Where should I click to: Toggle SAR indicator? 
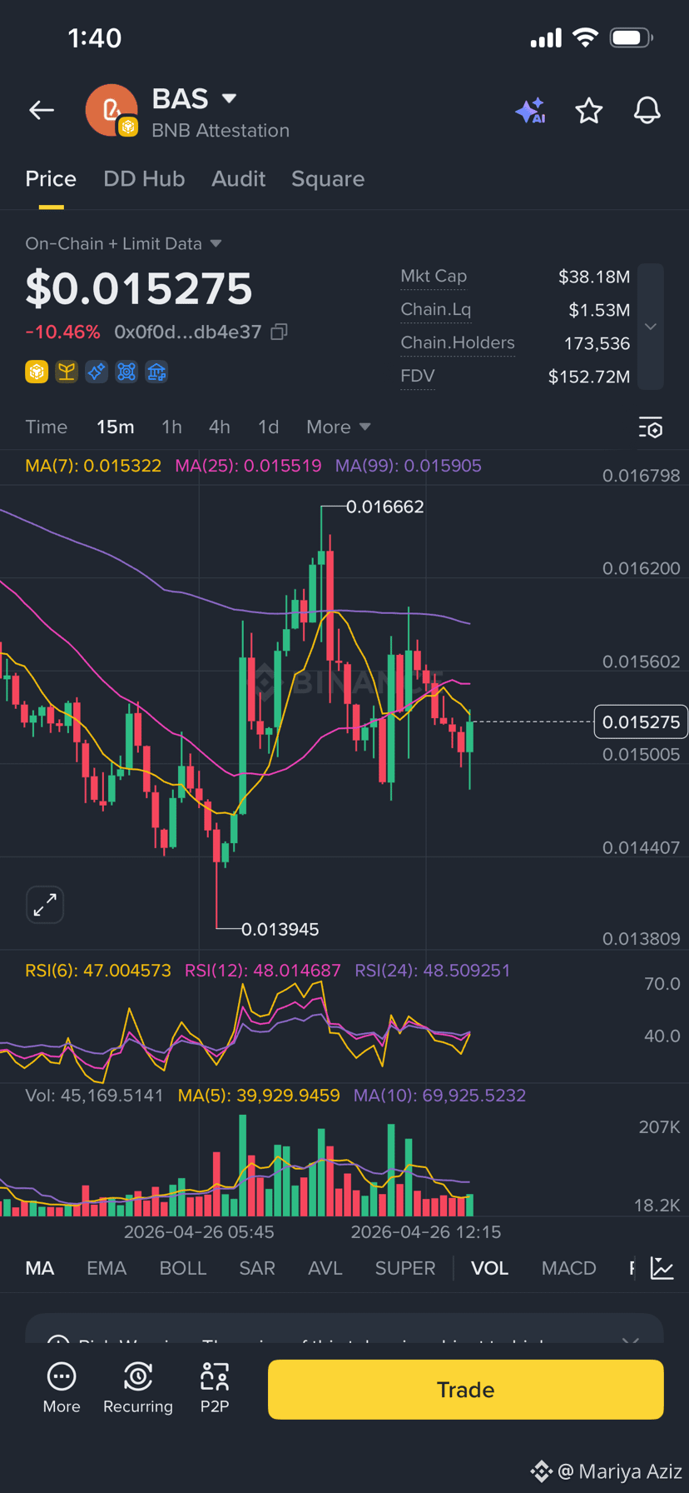click(257, 1268)
